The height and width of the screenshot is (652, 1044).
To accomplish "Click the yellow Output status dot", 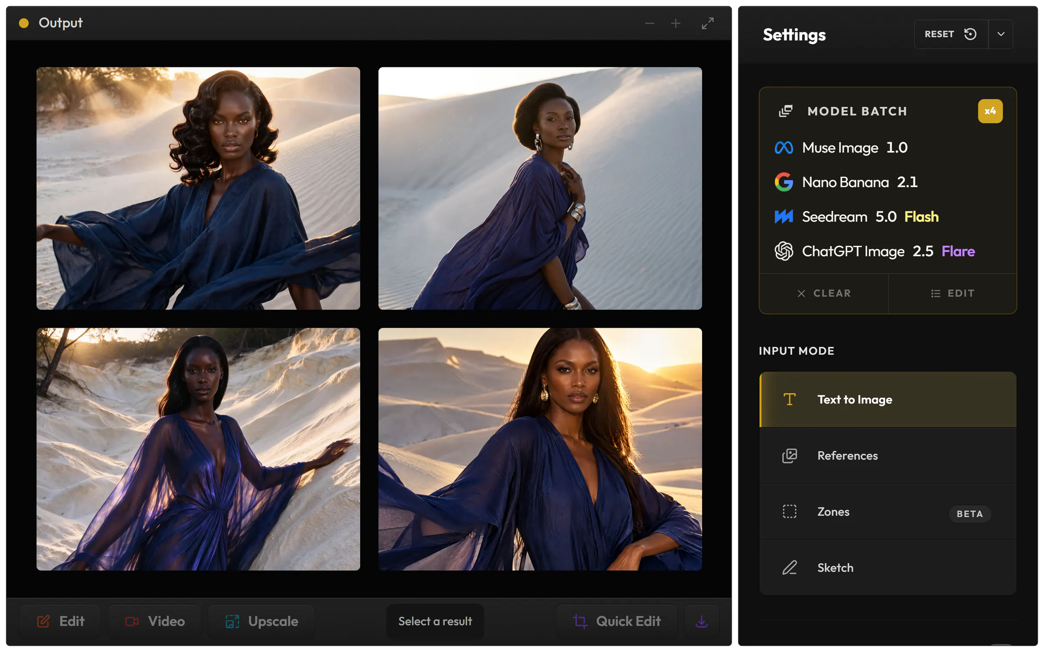I will coord(24,23).
